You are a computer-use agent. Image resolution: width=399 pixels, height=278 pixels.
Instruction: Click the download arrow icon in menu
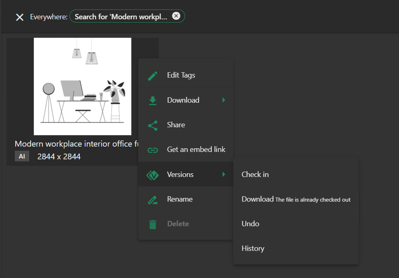pos(153,101)
